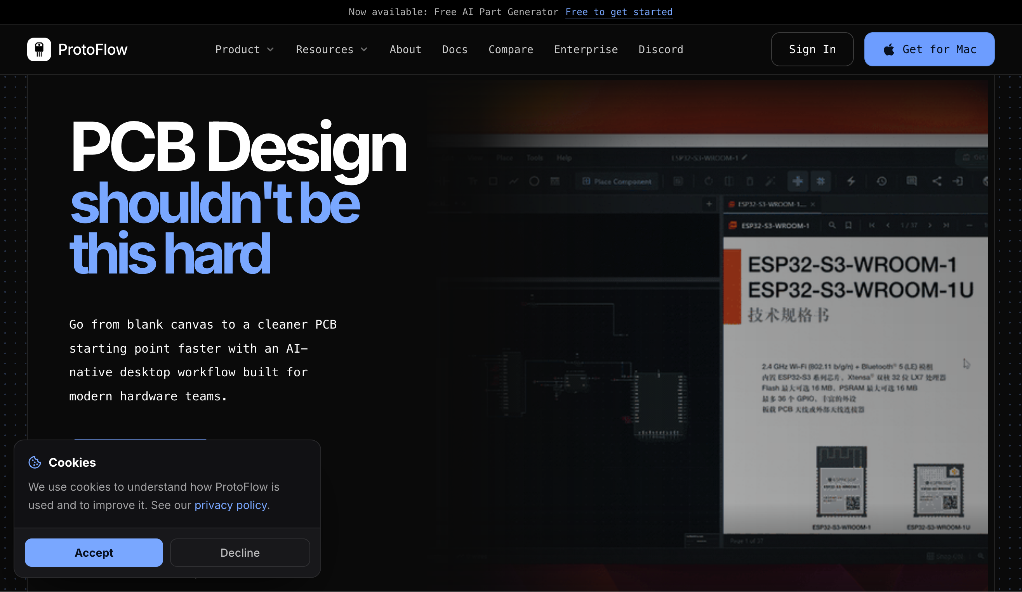Screen dimensions: 1022x592
Task: Close the ESP32-S3-WROOM-1 datasheet tab
Action: (x=813, y=204)
